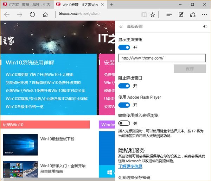Open the 了解更多信息 link

coord(130,166)
